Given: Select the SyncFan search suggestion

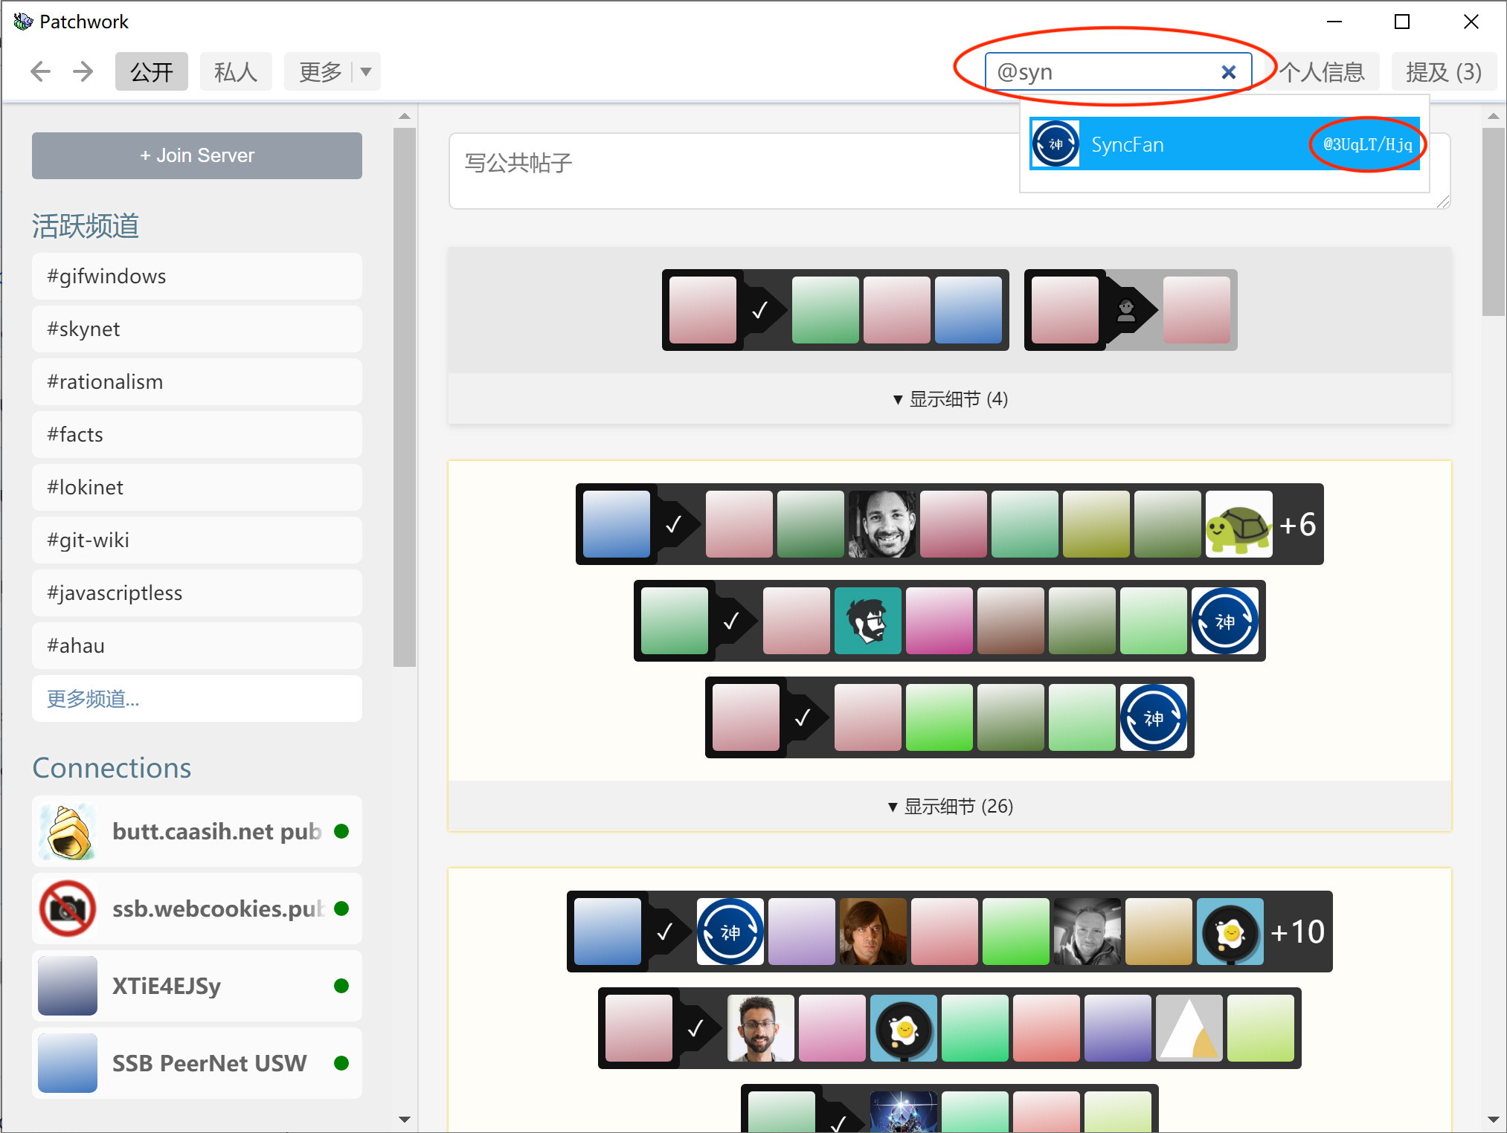Looking at the screenshot, I should pyautogui.click(x=1224, y=144).
